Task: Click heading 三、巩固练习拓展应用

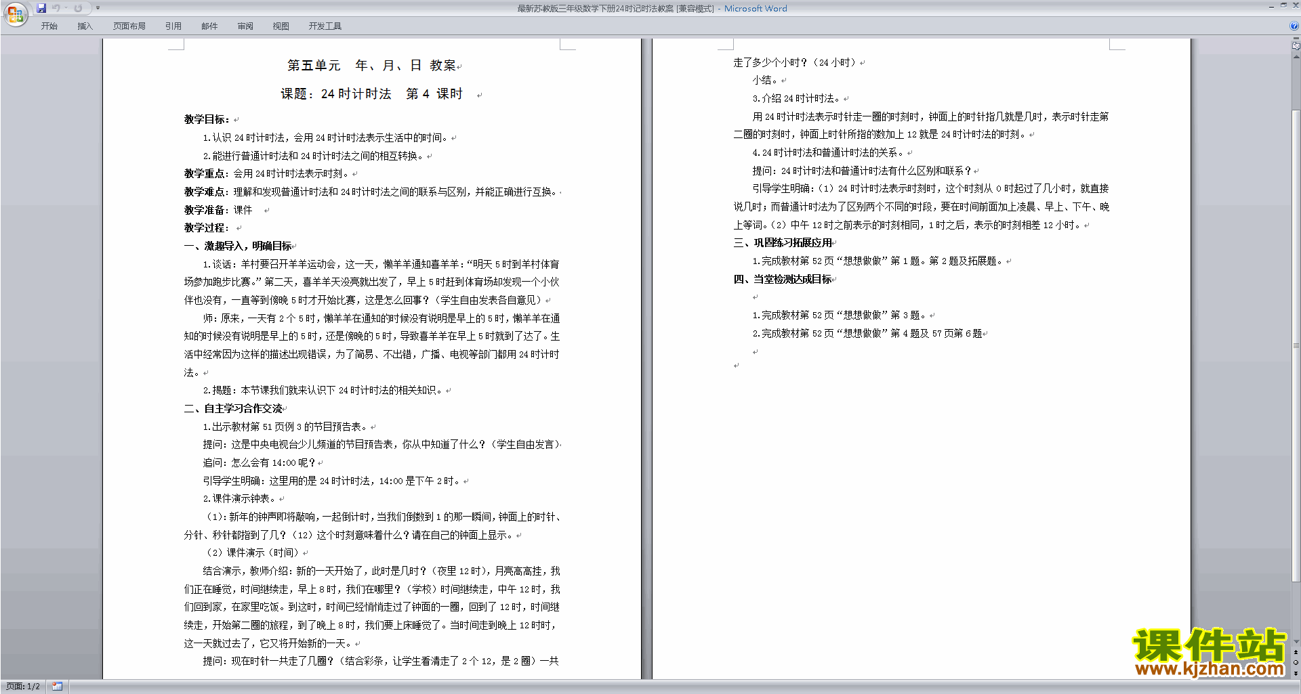Action: (783, 243)
